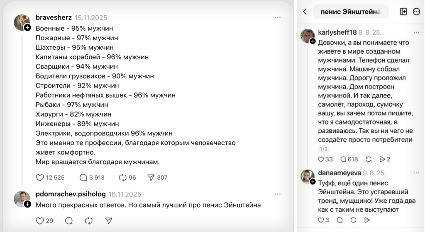Open more options for bravesherz post
Screen dimensions: 425x232
point(278,18)
